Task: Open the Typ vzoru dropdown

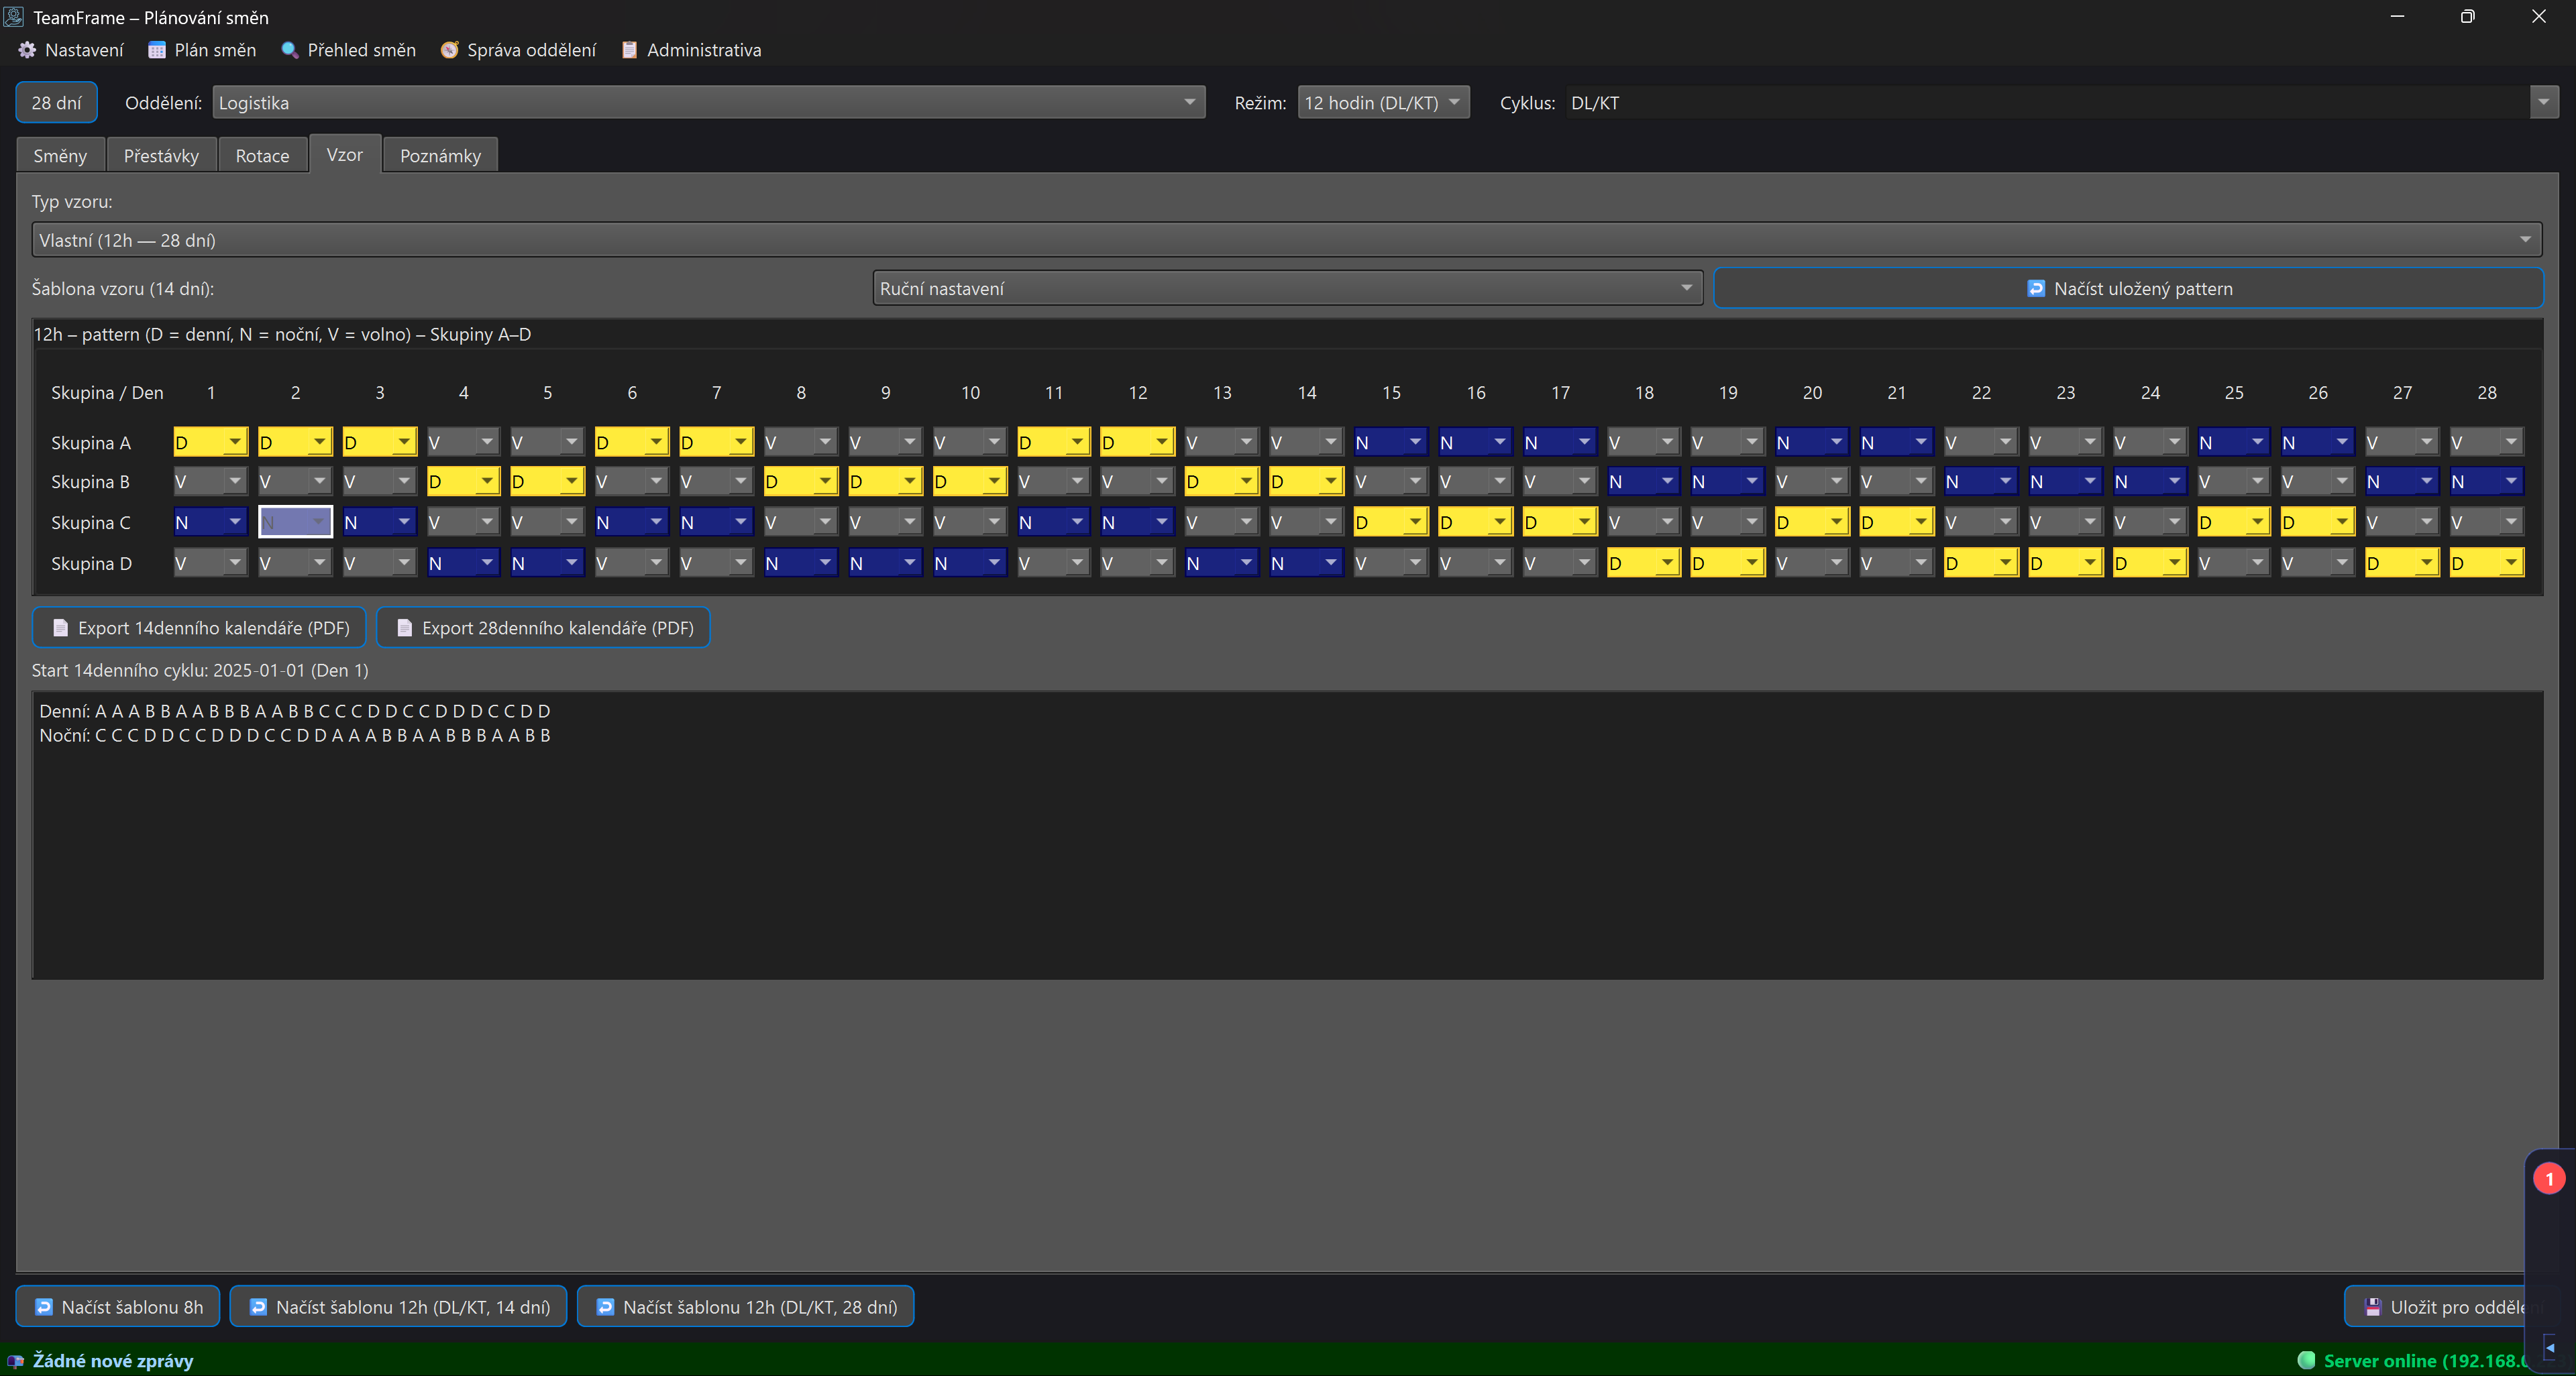Action: [x=1286, y=240]
